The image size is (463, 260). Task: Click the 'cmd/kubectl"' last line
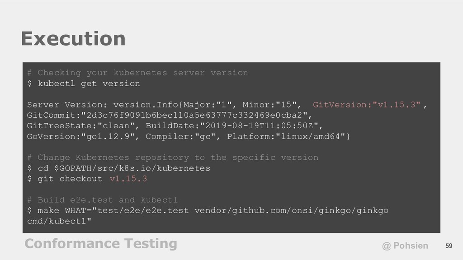click(59, 221)
